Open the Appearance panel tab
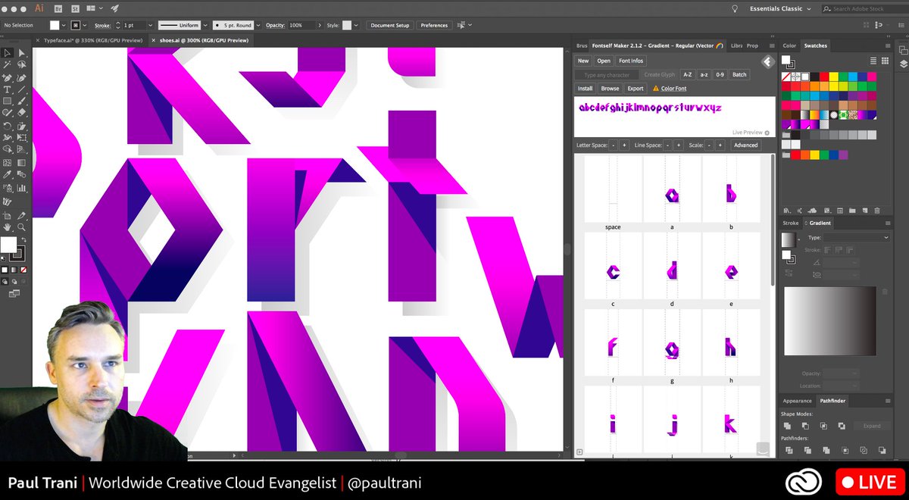Image resolution: width=909 pixels, height=500 pixels. pyautogui.click(x=797, y=400)
